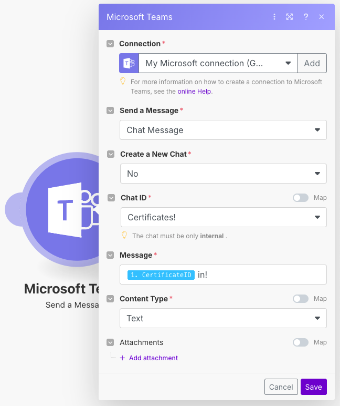Click the Add attachment link
Screen dimensions: 340x406
(153, 358)
